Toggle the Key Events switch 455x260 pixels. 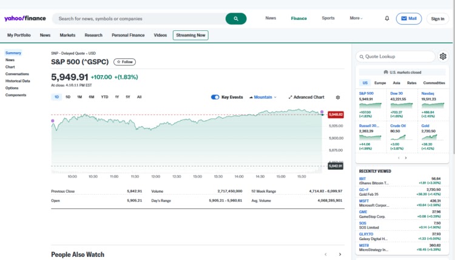tap(215, 97)
